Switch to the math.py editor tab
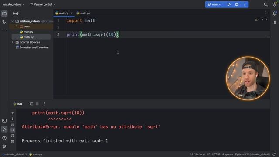This screenshot has height=157, width=279. coord(83,13)
